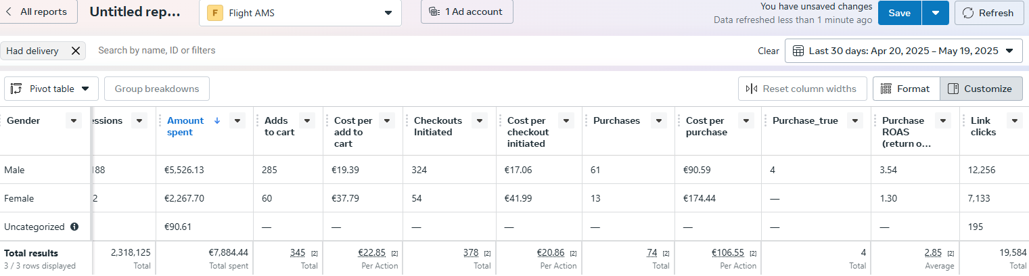Click the Refresh button
The width and height of the screenshot is (1029, 276).
989,13
